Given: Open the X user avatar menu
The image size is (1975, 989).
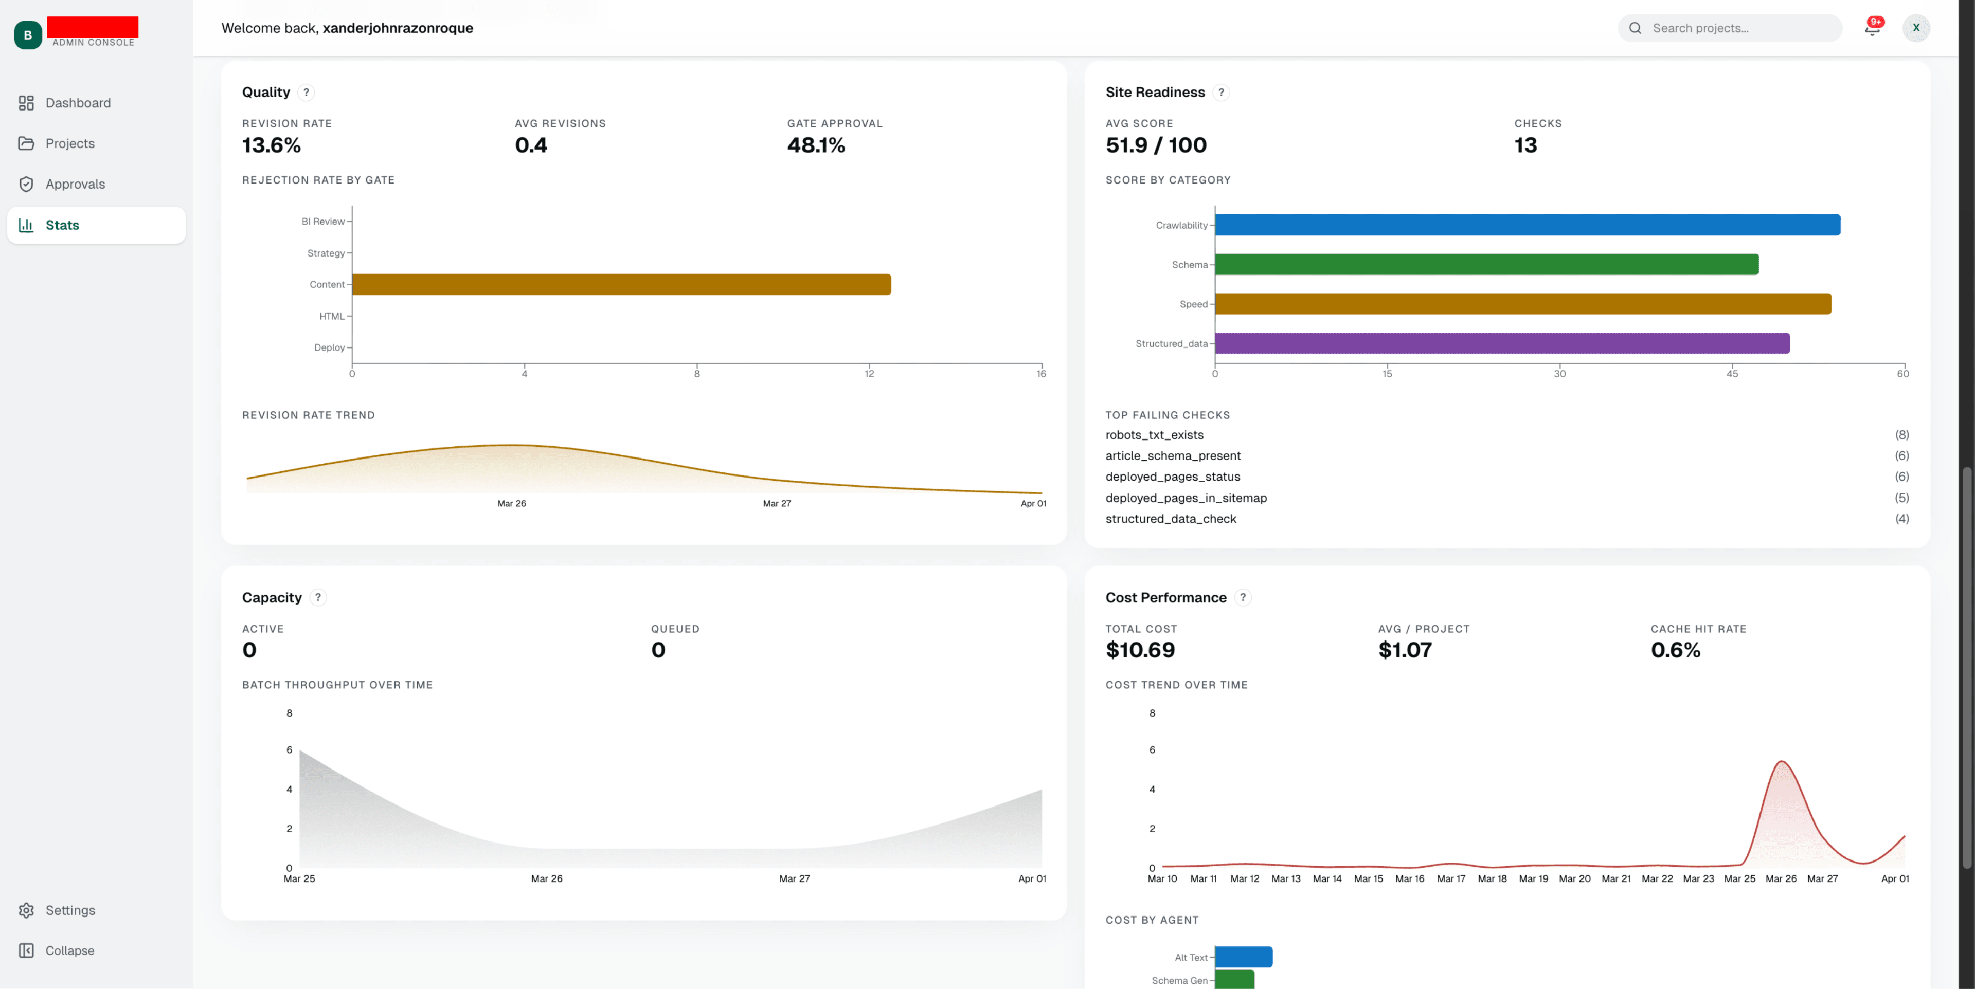Looking at the screenshot, I should tap(1916, 28).
